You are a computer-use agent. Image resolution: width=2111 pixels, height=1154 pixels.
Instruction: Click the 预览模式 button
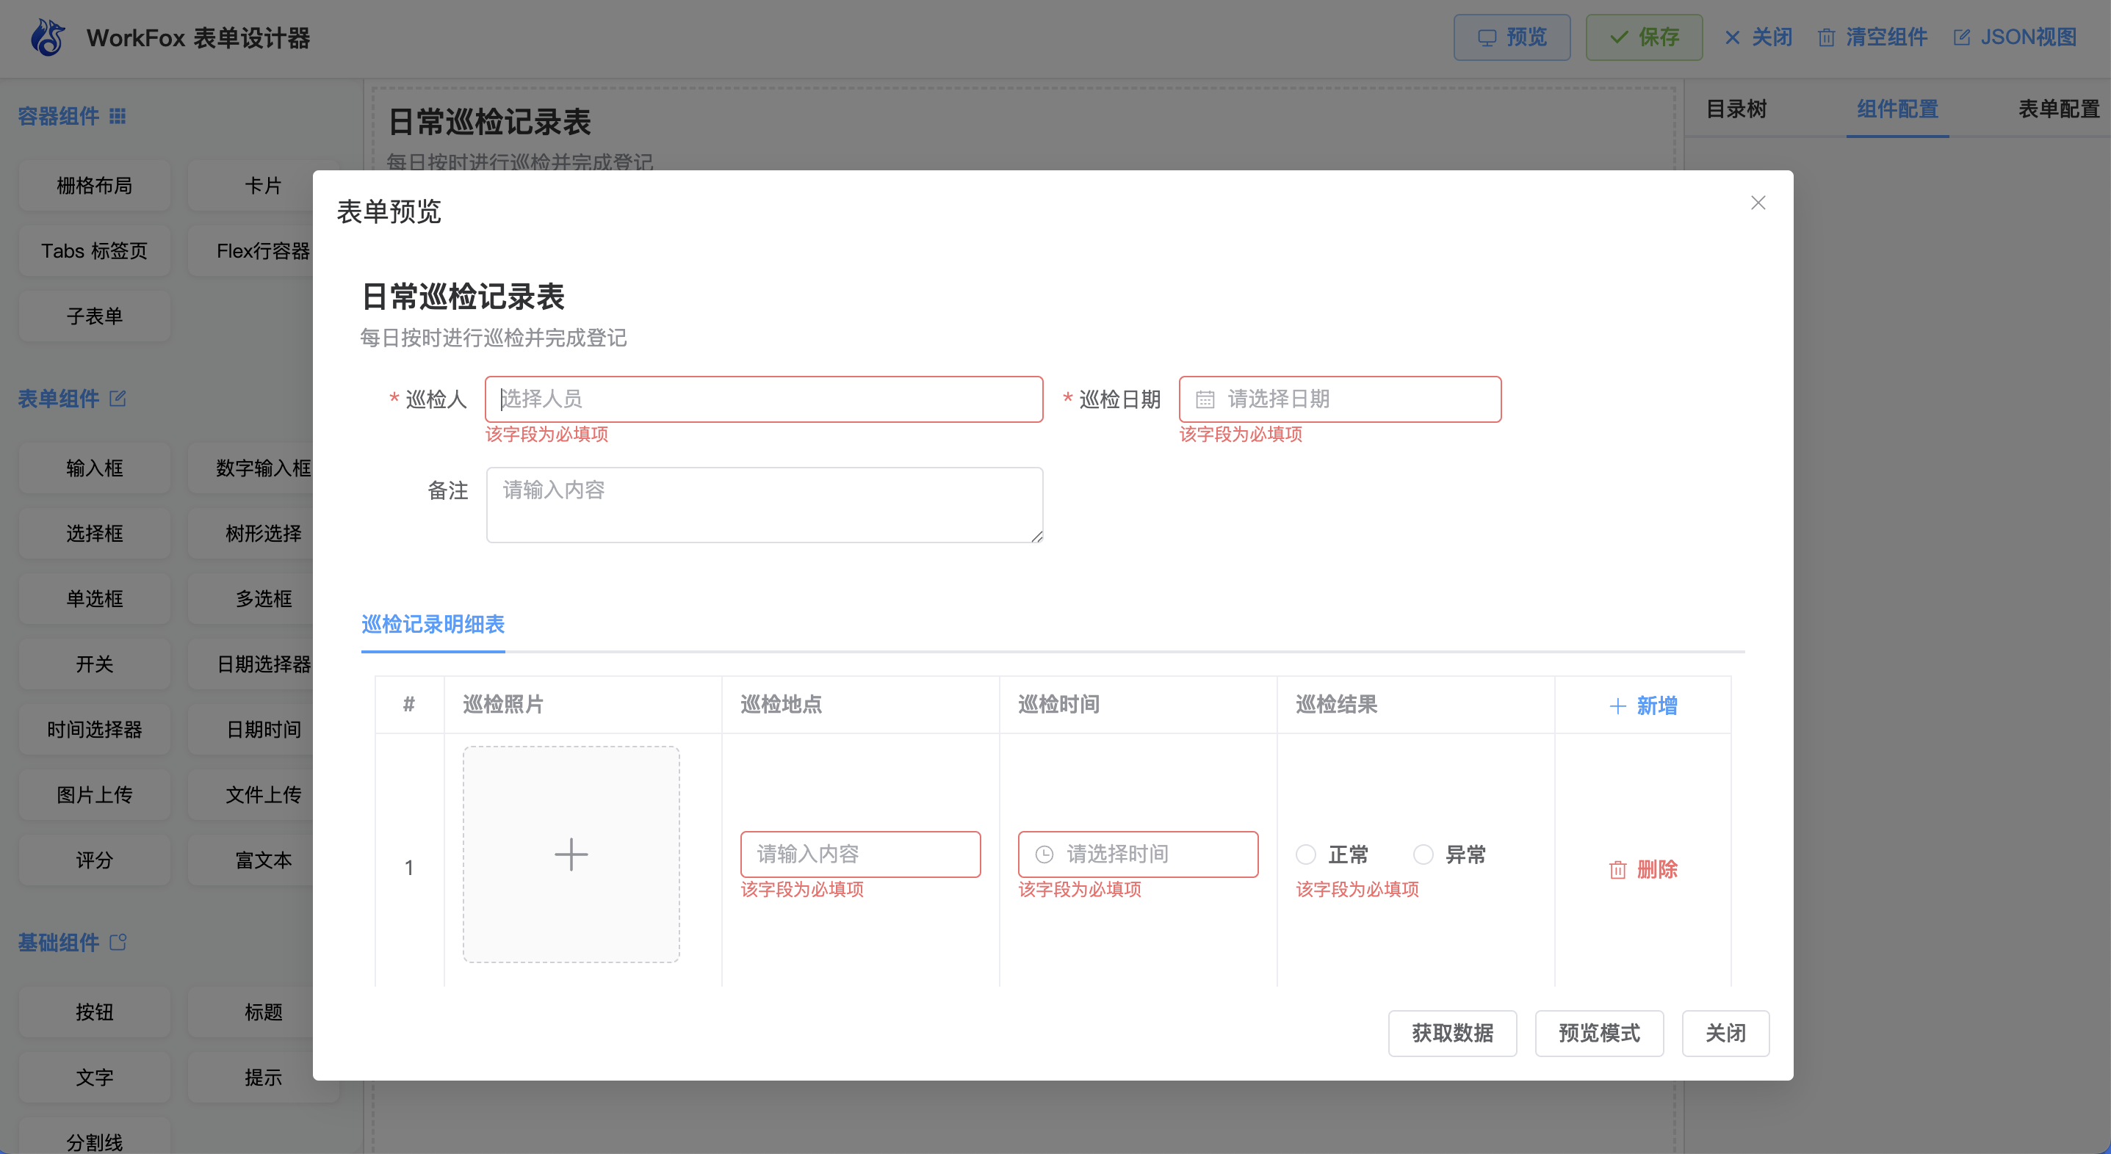(x=1599, y=1034)
